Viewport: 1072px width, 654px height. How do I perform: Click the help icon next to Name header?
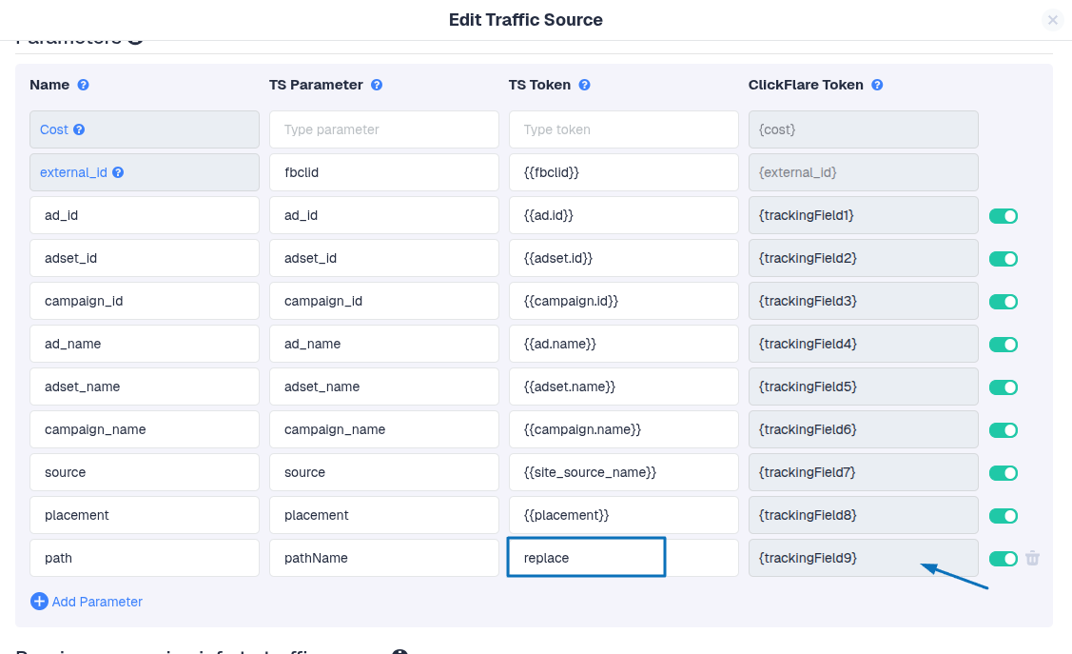click(x=84, y=85)
